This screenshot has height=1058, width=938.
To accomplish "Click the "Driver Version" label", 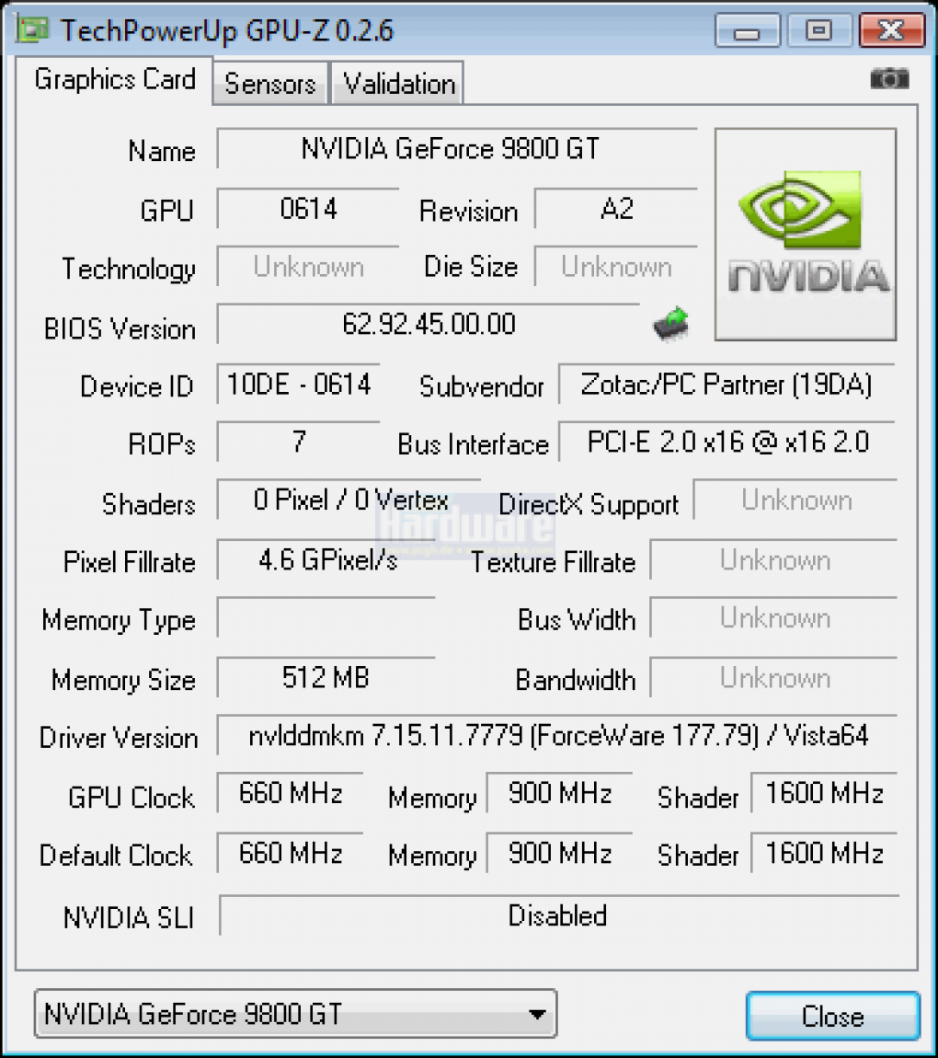I will tap(119, 738).
